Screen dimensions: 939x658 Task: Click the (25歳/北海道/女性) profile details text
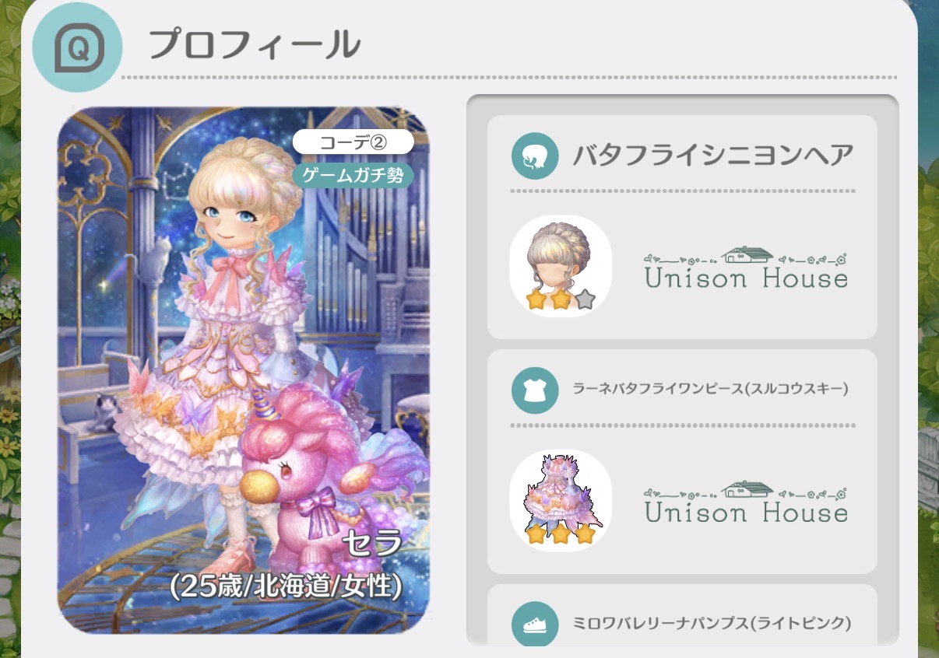tap(285, 587)
